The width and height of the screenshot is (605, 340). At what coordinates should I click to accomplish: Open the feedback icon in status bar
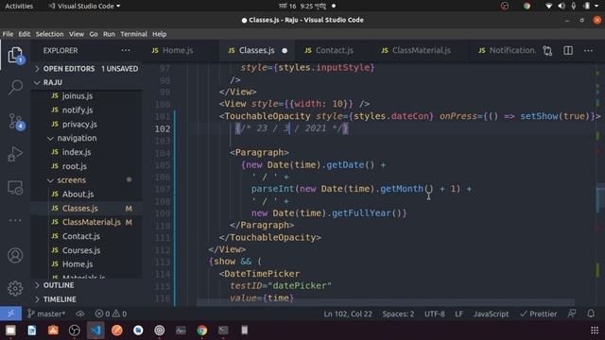tap(571, 314)
